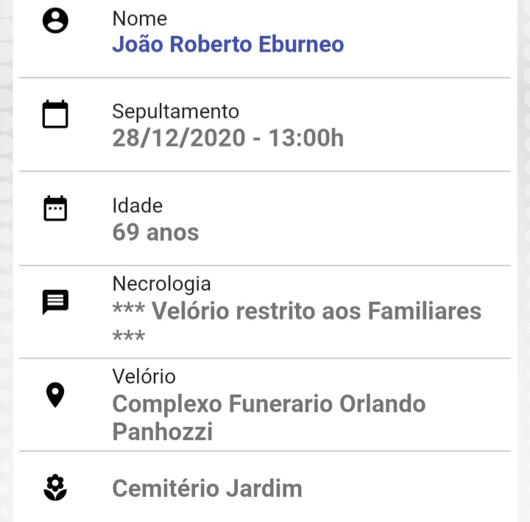Screen dimensions: 530x522
Task: Click the Necrologia field label
Action: 161,284
